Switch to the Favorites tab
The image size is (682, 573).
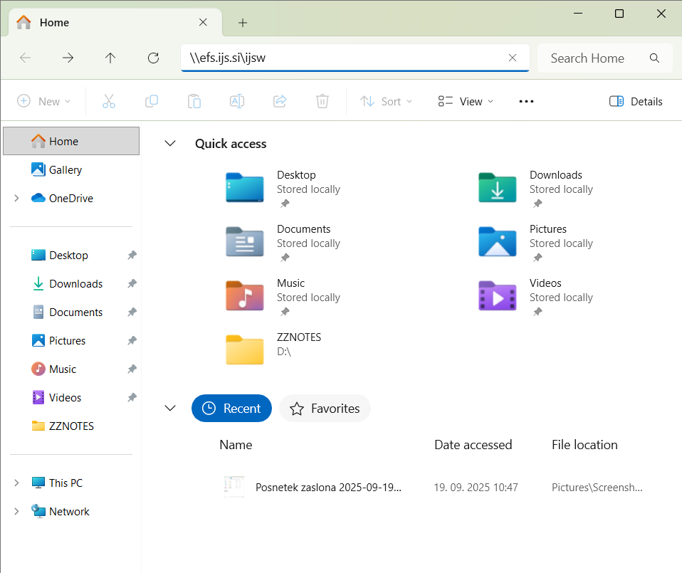coord(325,409)
